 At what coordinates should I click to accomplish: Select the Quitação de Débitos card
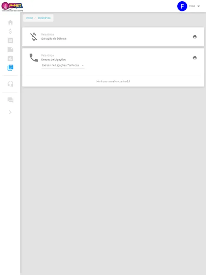(113, 37)
